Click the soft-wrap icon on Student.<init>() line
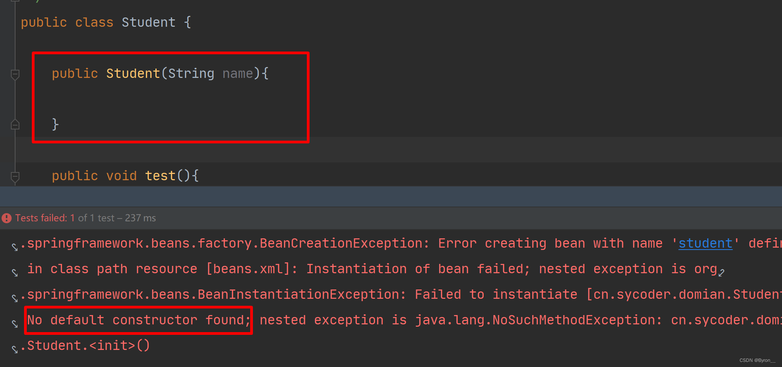 pyautogui.click(x=15, y=349)
